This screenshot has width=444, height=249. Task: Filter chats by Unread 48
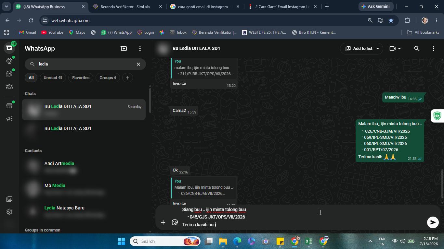pyautogui.click(x=53, y=78)
